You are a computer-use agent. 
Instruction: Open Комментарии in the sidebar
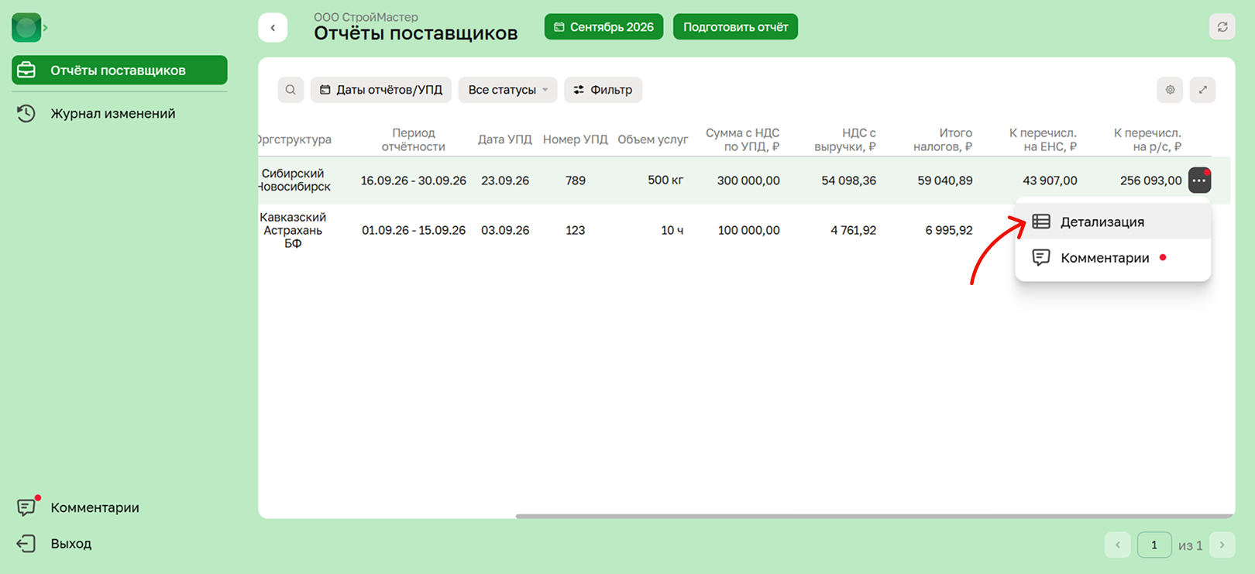[x=77, y=507]
